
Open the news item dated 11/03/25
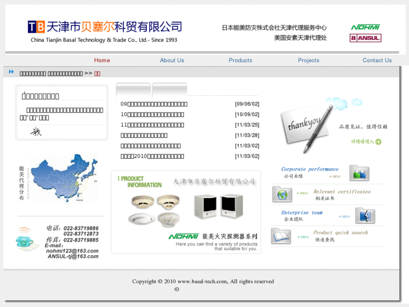click(x=152, y=125)
